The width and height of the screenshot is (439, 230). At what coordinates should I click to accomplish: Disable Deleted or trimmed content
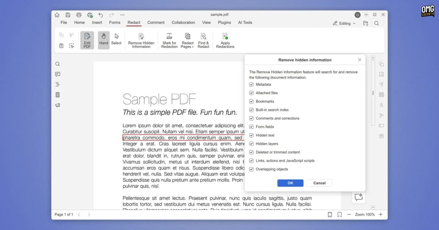coord(252,152)
